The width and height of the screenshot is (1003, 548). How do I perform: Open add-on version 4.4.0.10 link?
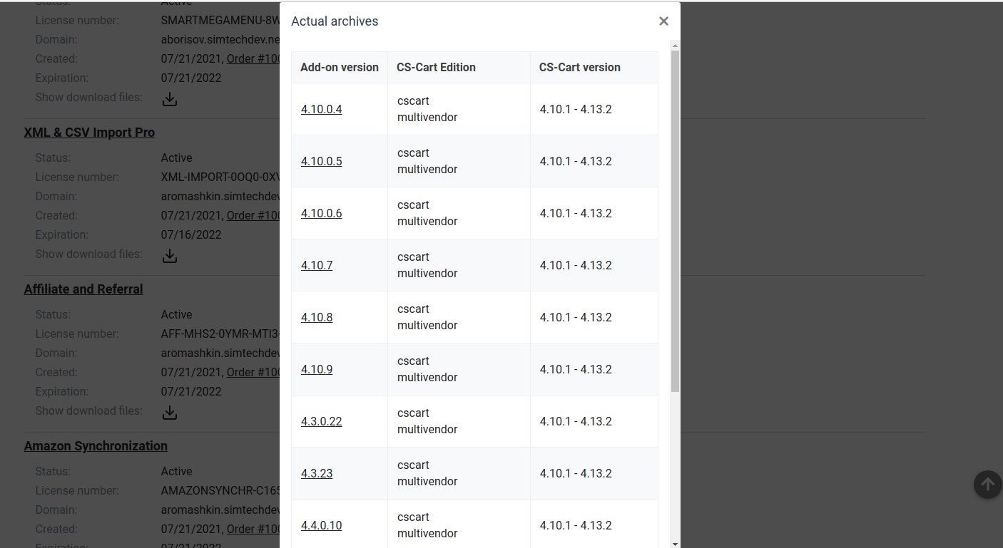[321, 525]
